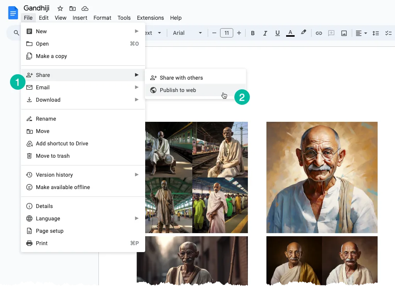Open line spacing options icon
Image resolution: width=395 pixels, height=295 pixels.
[x=376, y=33]
